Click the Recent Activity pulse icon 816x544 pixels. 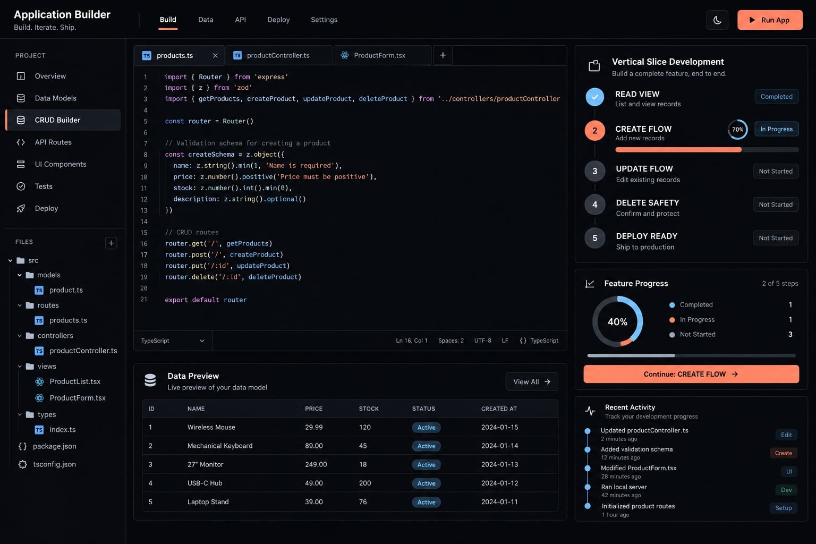click(x=590, y=411)
